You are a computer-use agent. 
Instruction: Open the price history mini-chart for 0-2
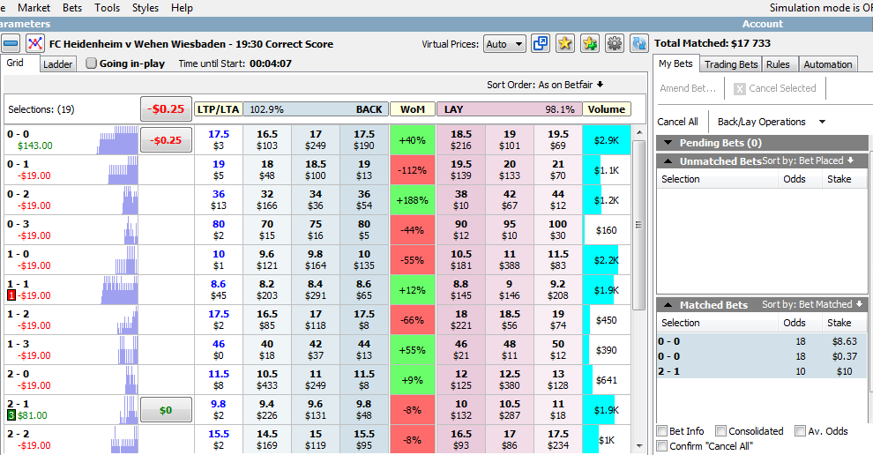[x=130, y=199]
